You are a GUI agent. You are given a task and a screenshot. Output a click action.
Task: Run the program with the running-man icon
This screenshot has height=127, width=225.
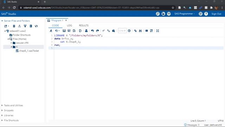(x=51, y=31)
